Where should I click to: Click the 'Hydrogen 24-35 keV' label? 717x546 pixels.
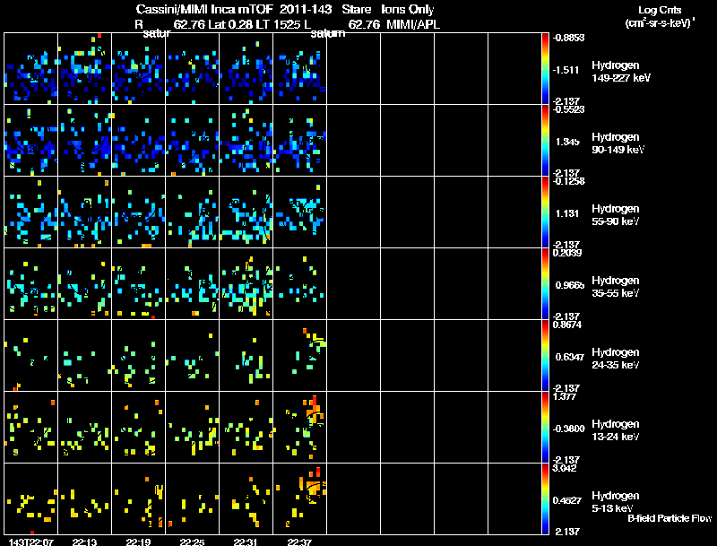pyautogui.click(x=616, y=359)
